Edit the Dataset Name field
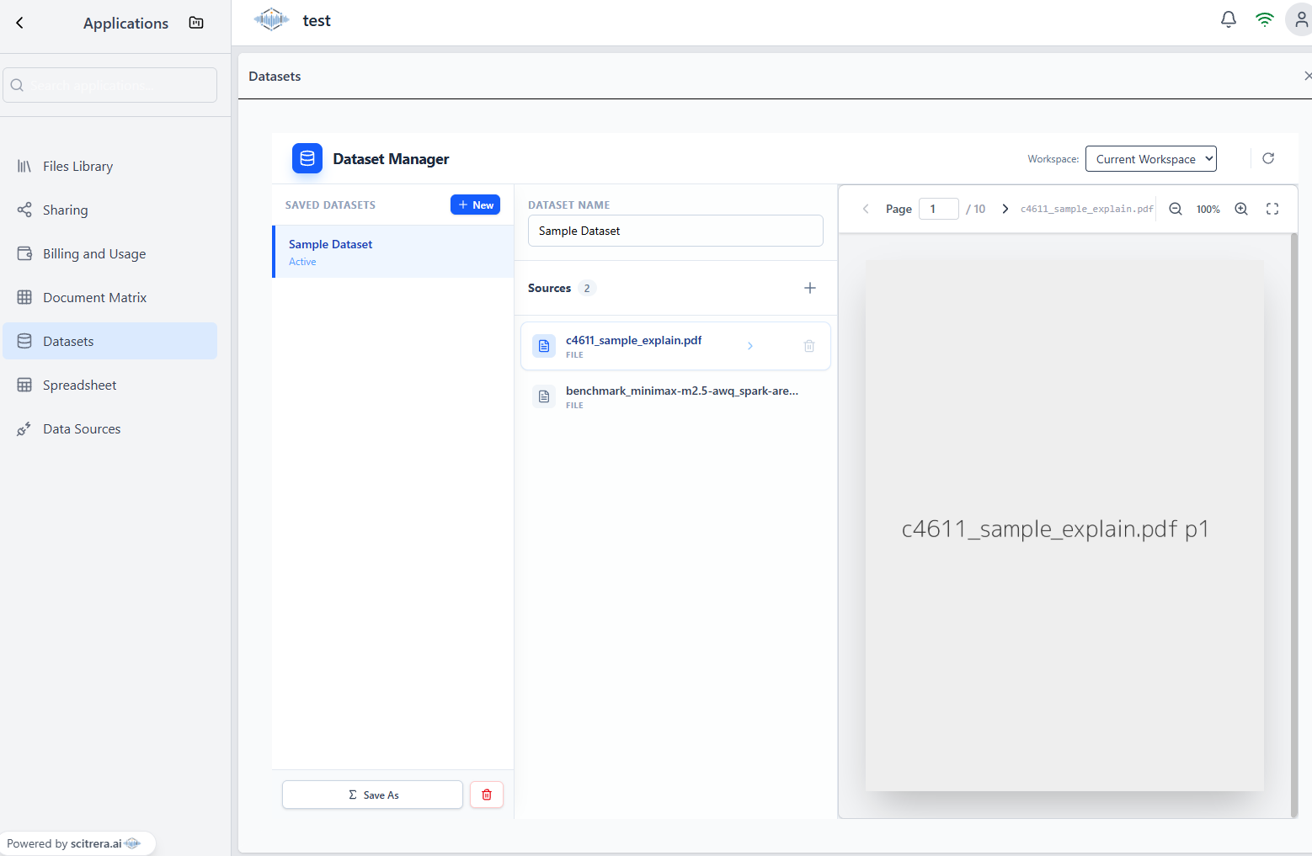The image size is (1312, 856). [675, 231]
